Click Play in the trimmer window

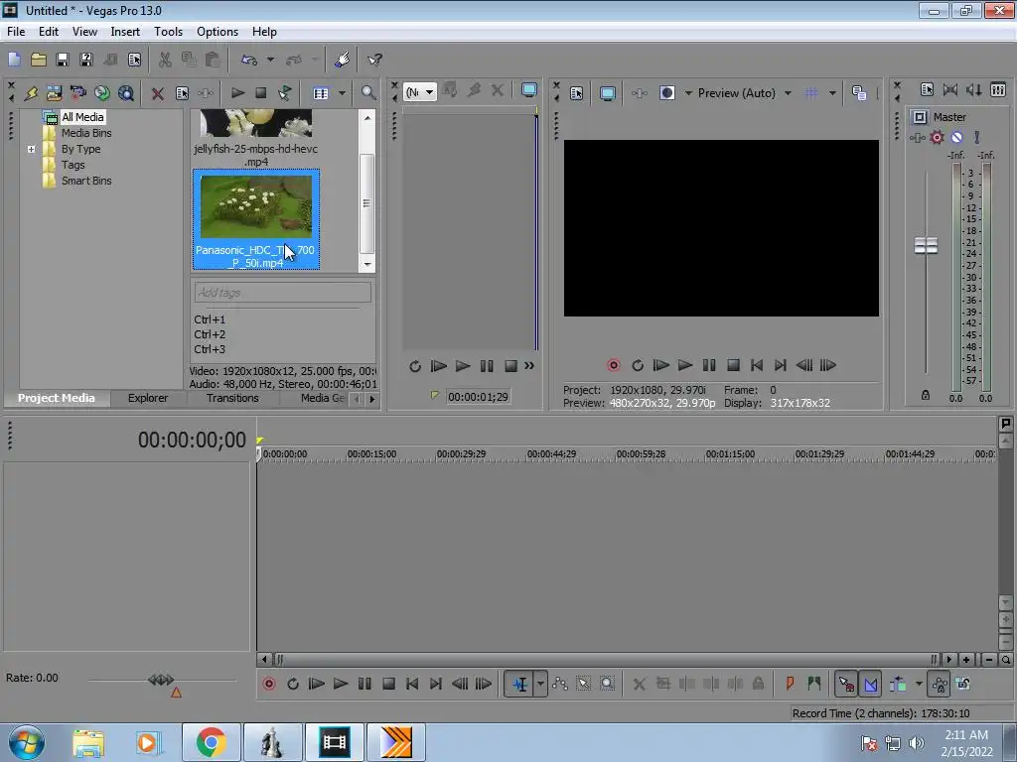click(463, 366)
